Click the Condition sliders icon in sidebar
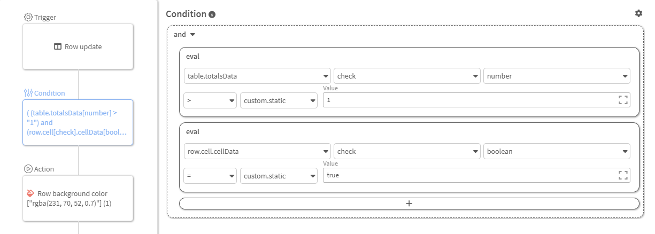 (28, 93)
